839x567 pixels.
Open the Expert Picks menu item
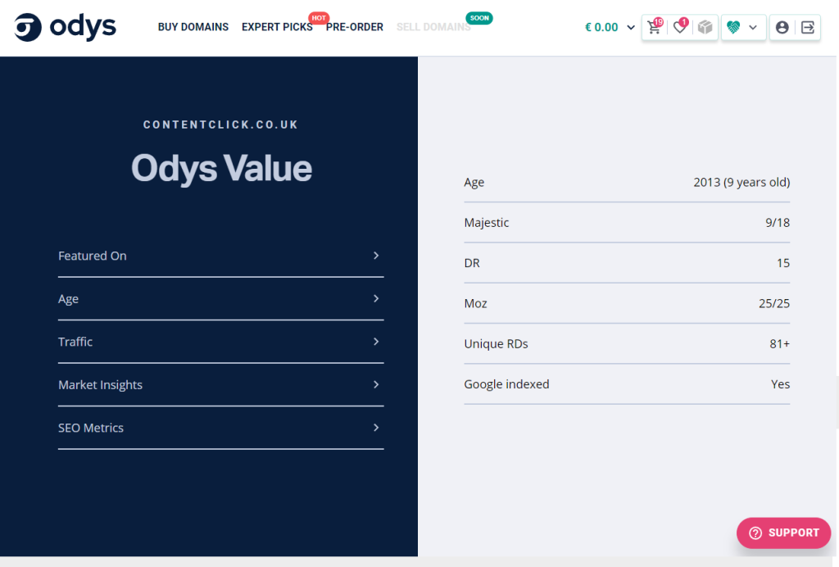[277, 27]
